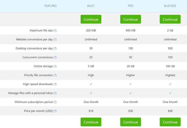
Task: Click the High-speed downloads checkmark under BUSINESS
Action: tap(170, 84)
